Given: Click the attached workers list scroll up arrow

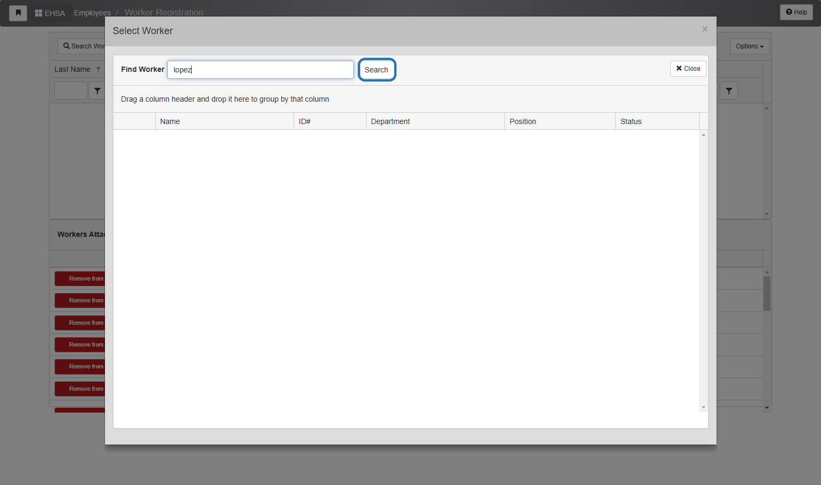Looking at the screenshot, I should [767, 272].
